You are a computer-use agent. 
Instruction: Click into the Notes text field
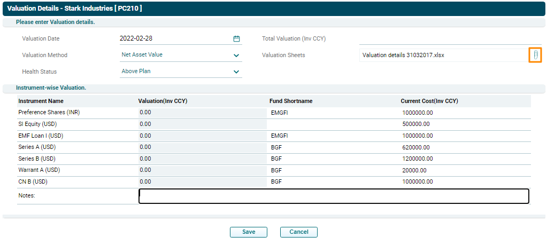[333, 196]
